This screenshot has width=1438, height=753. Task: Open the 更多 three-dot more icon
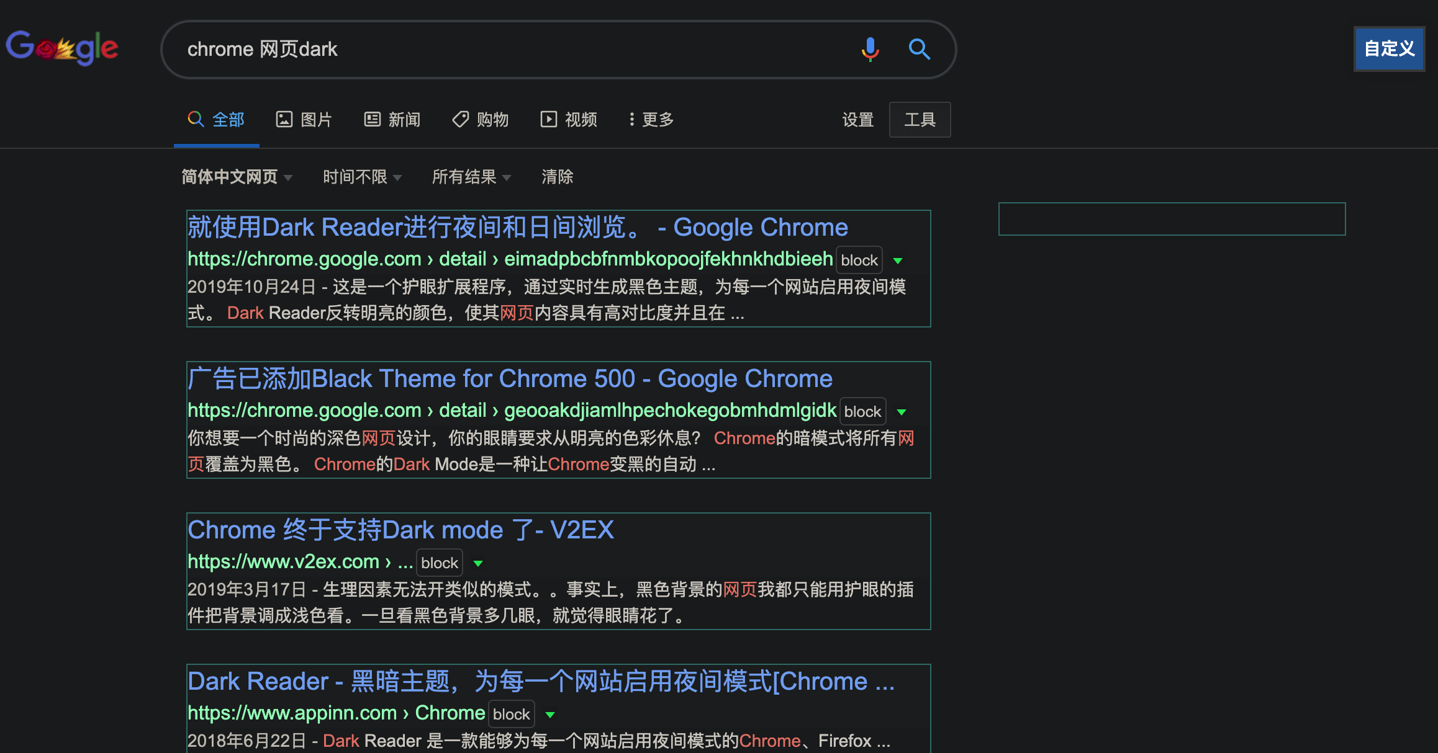tap(631, 119)
